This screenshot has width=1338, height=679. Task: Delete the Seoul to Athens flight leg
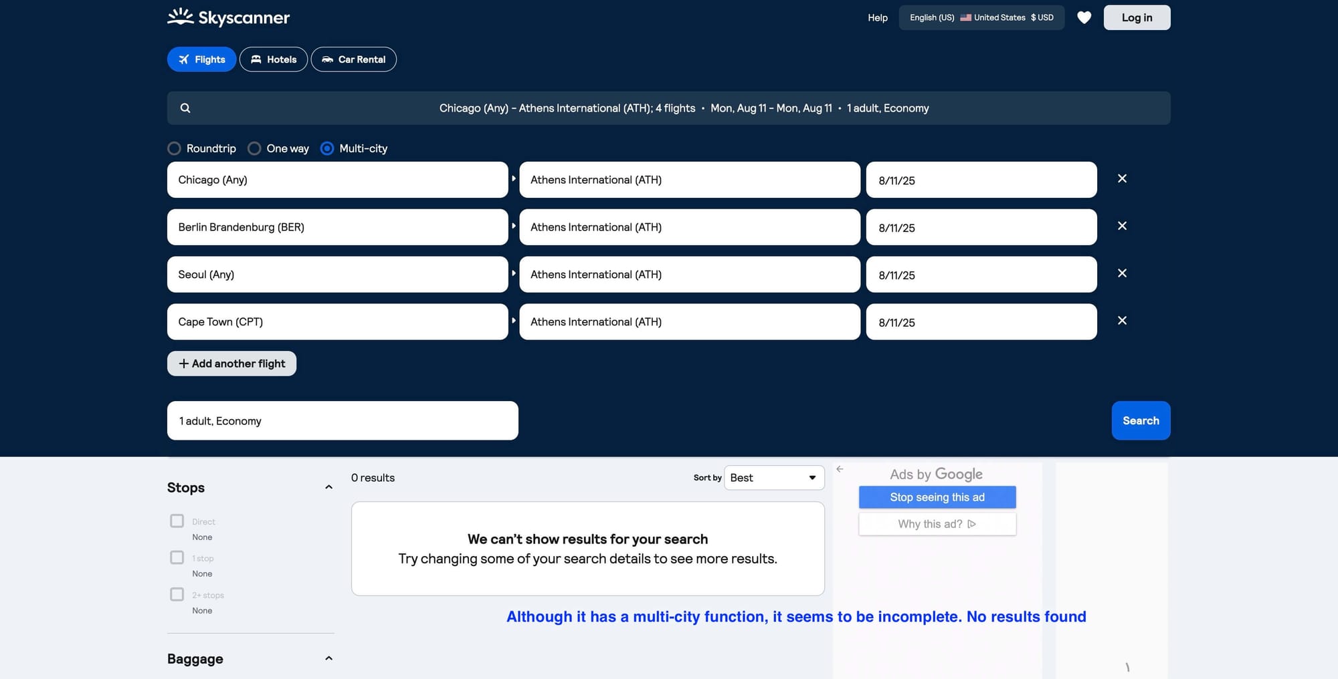point(1122,273)
